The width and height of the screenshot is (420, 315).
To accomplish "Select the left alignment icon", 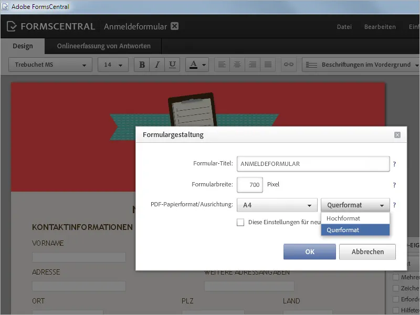I will (x=222, y=64).
